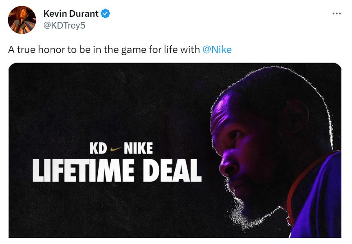The width and height of the screenshot is (352, 244).
Task: Click the gold Nike swoosh logo
Action: [x=115, y=149]
